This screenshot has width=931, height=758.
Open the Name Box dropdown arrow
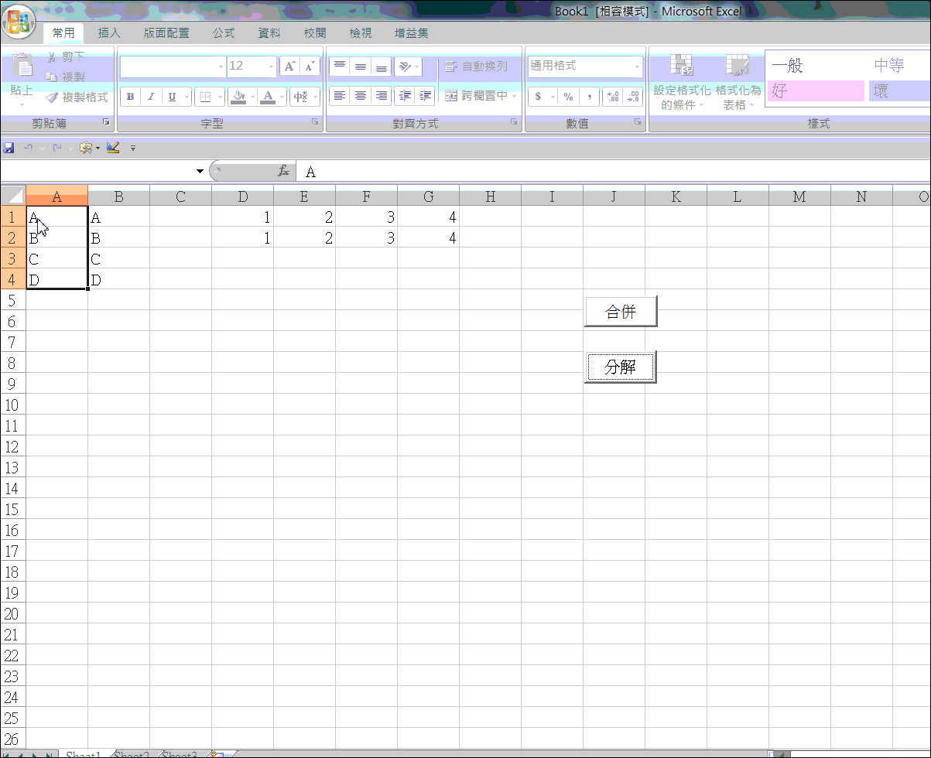click(200, 172)
